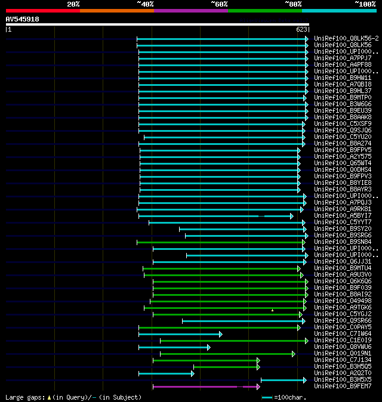Open the UniRef100_Q8LK56 hit label

343,45
